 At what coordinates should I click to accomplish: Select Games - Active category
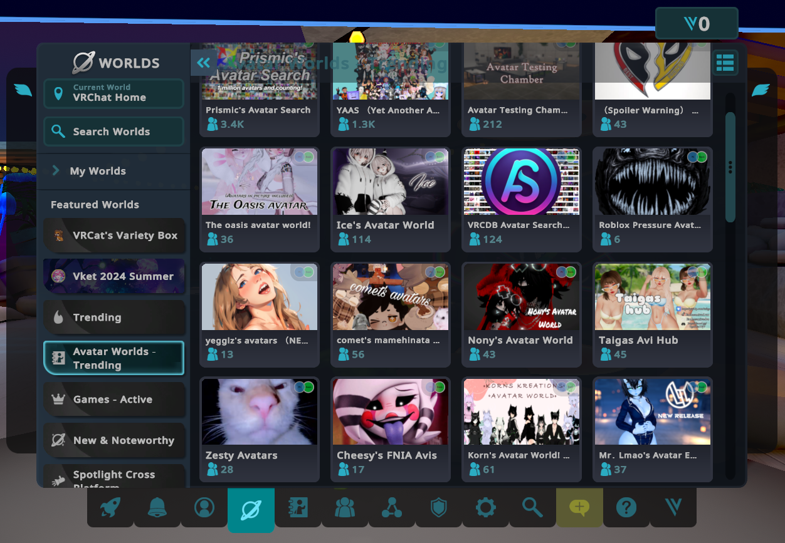coord(113,400)
